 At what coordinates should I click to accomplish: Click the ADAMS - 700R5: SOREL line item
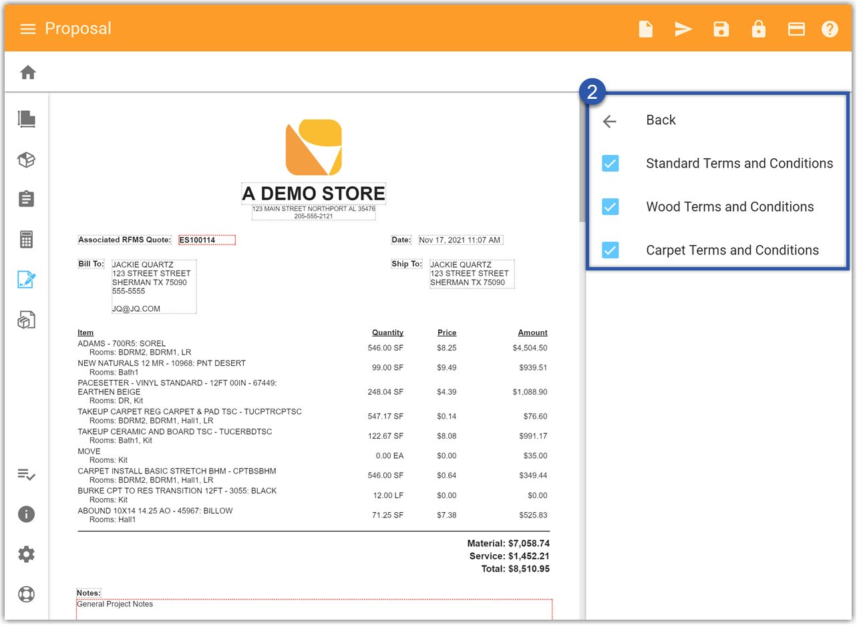point(122,344)
